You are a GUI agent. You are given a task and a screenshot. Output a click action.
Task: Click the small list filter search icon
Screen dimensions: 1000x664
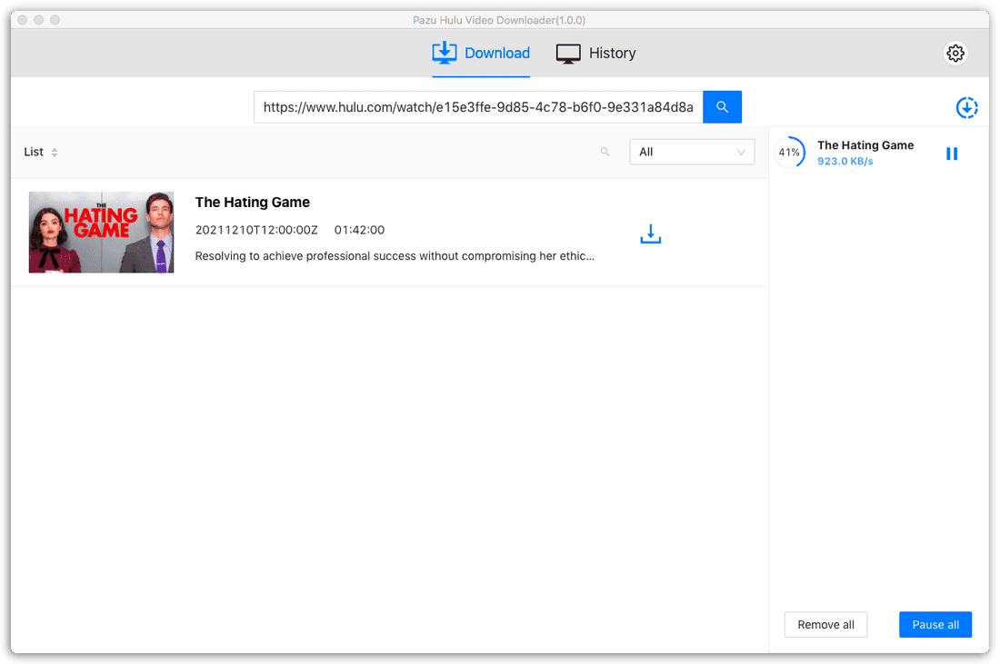coord(605,152)
